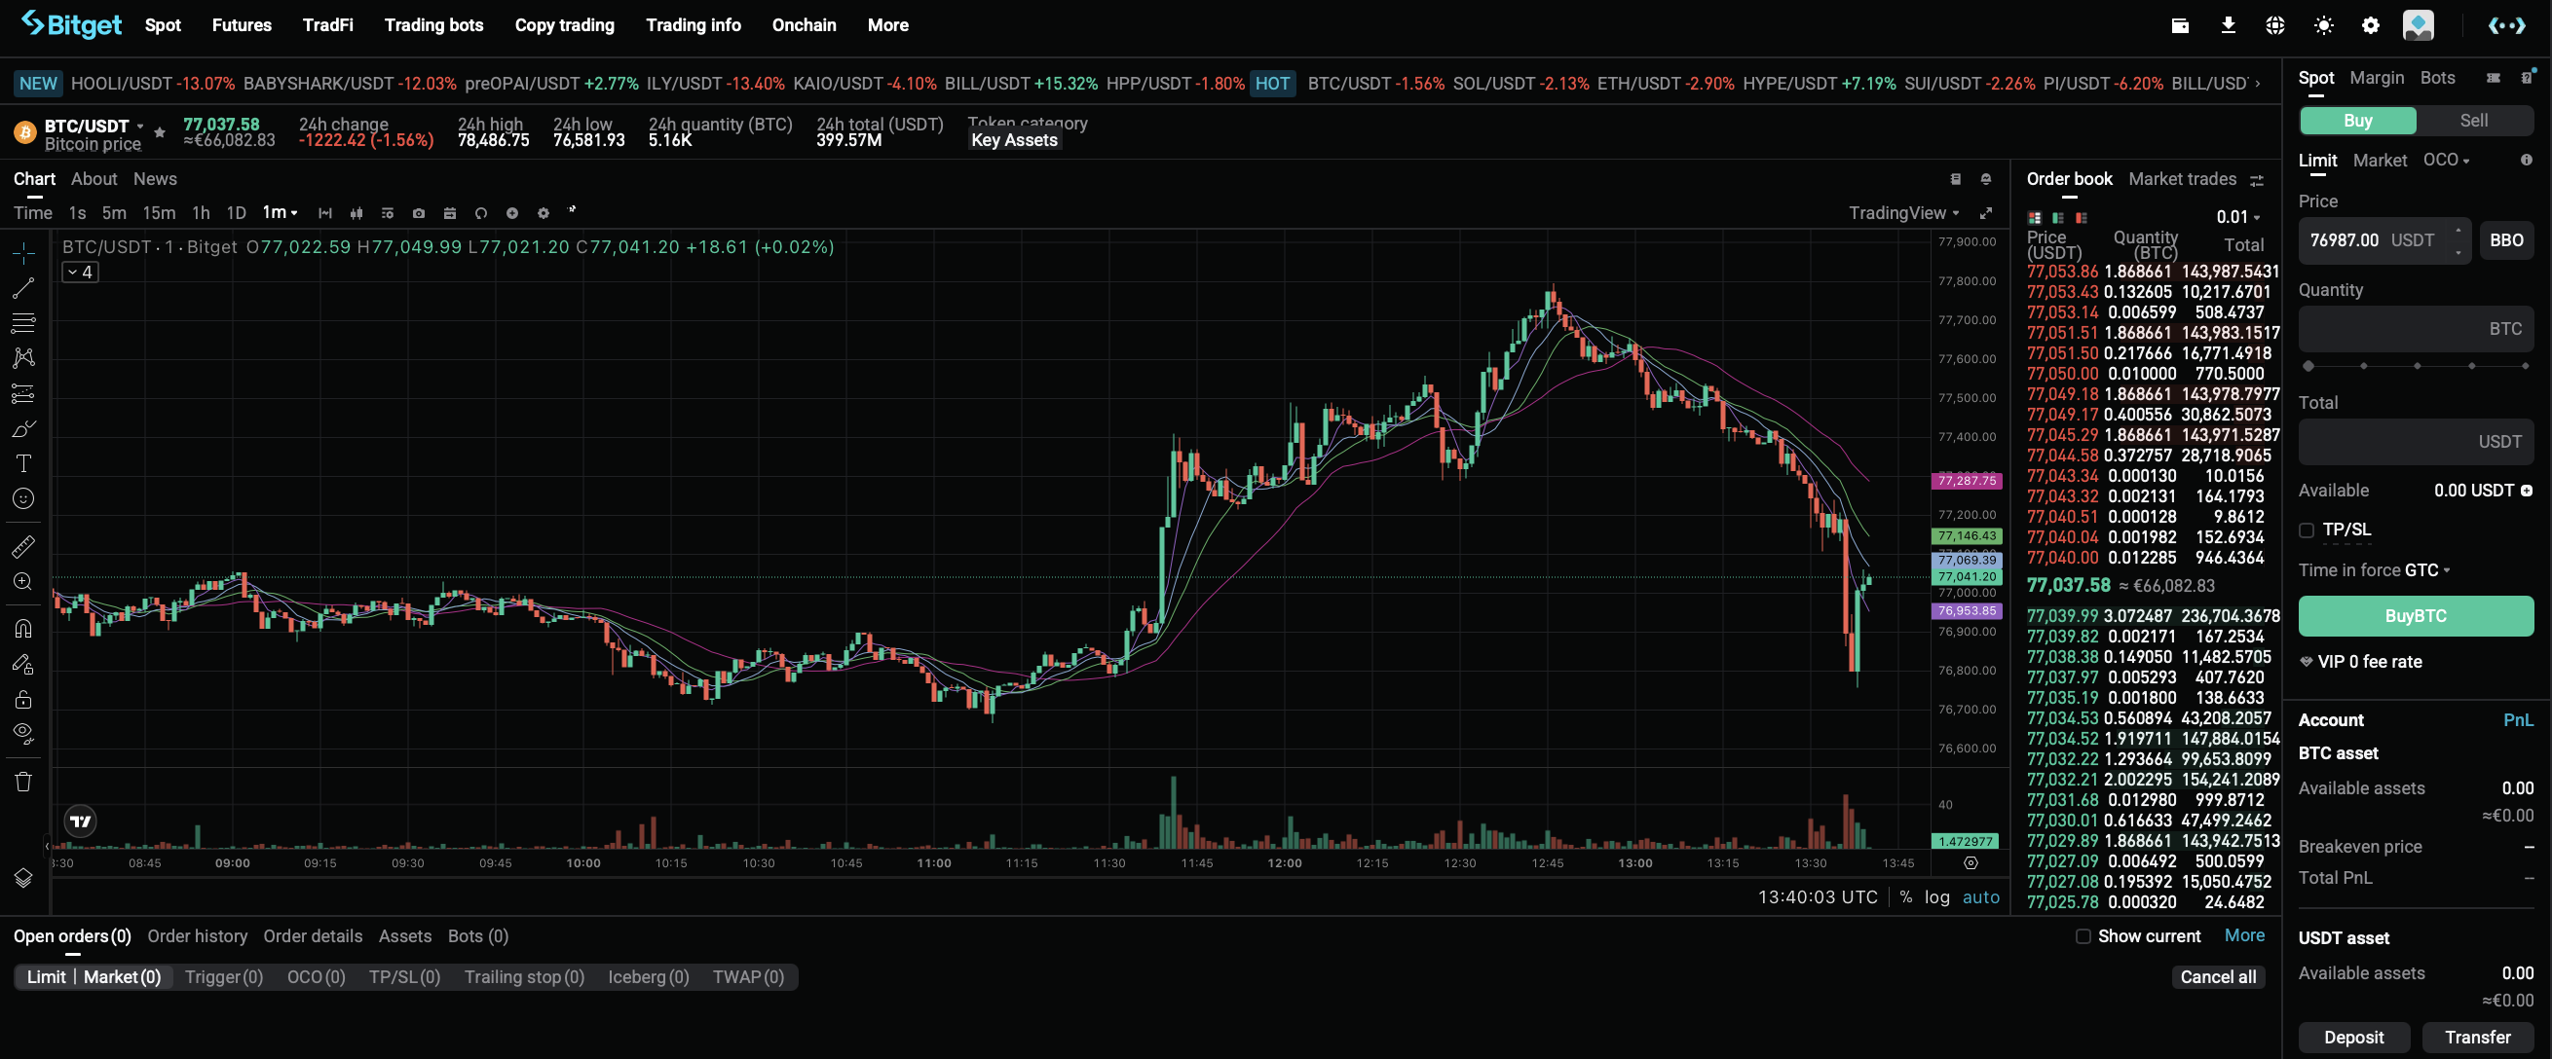
Task: Expand the ticker bar right arrow
Action: [x=2258, y=84]
